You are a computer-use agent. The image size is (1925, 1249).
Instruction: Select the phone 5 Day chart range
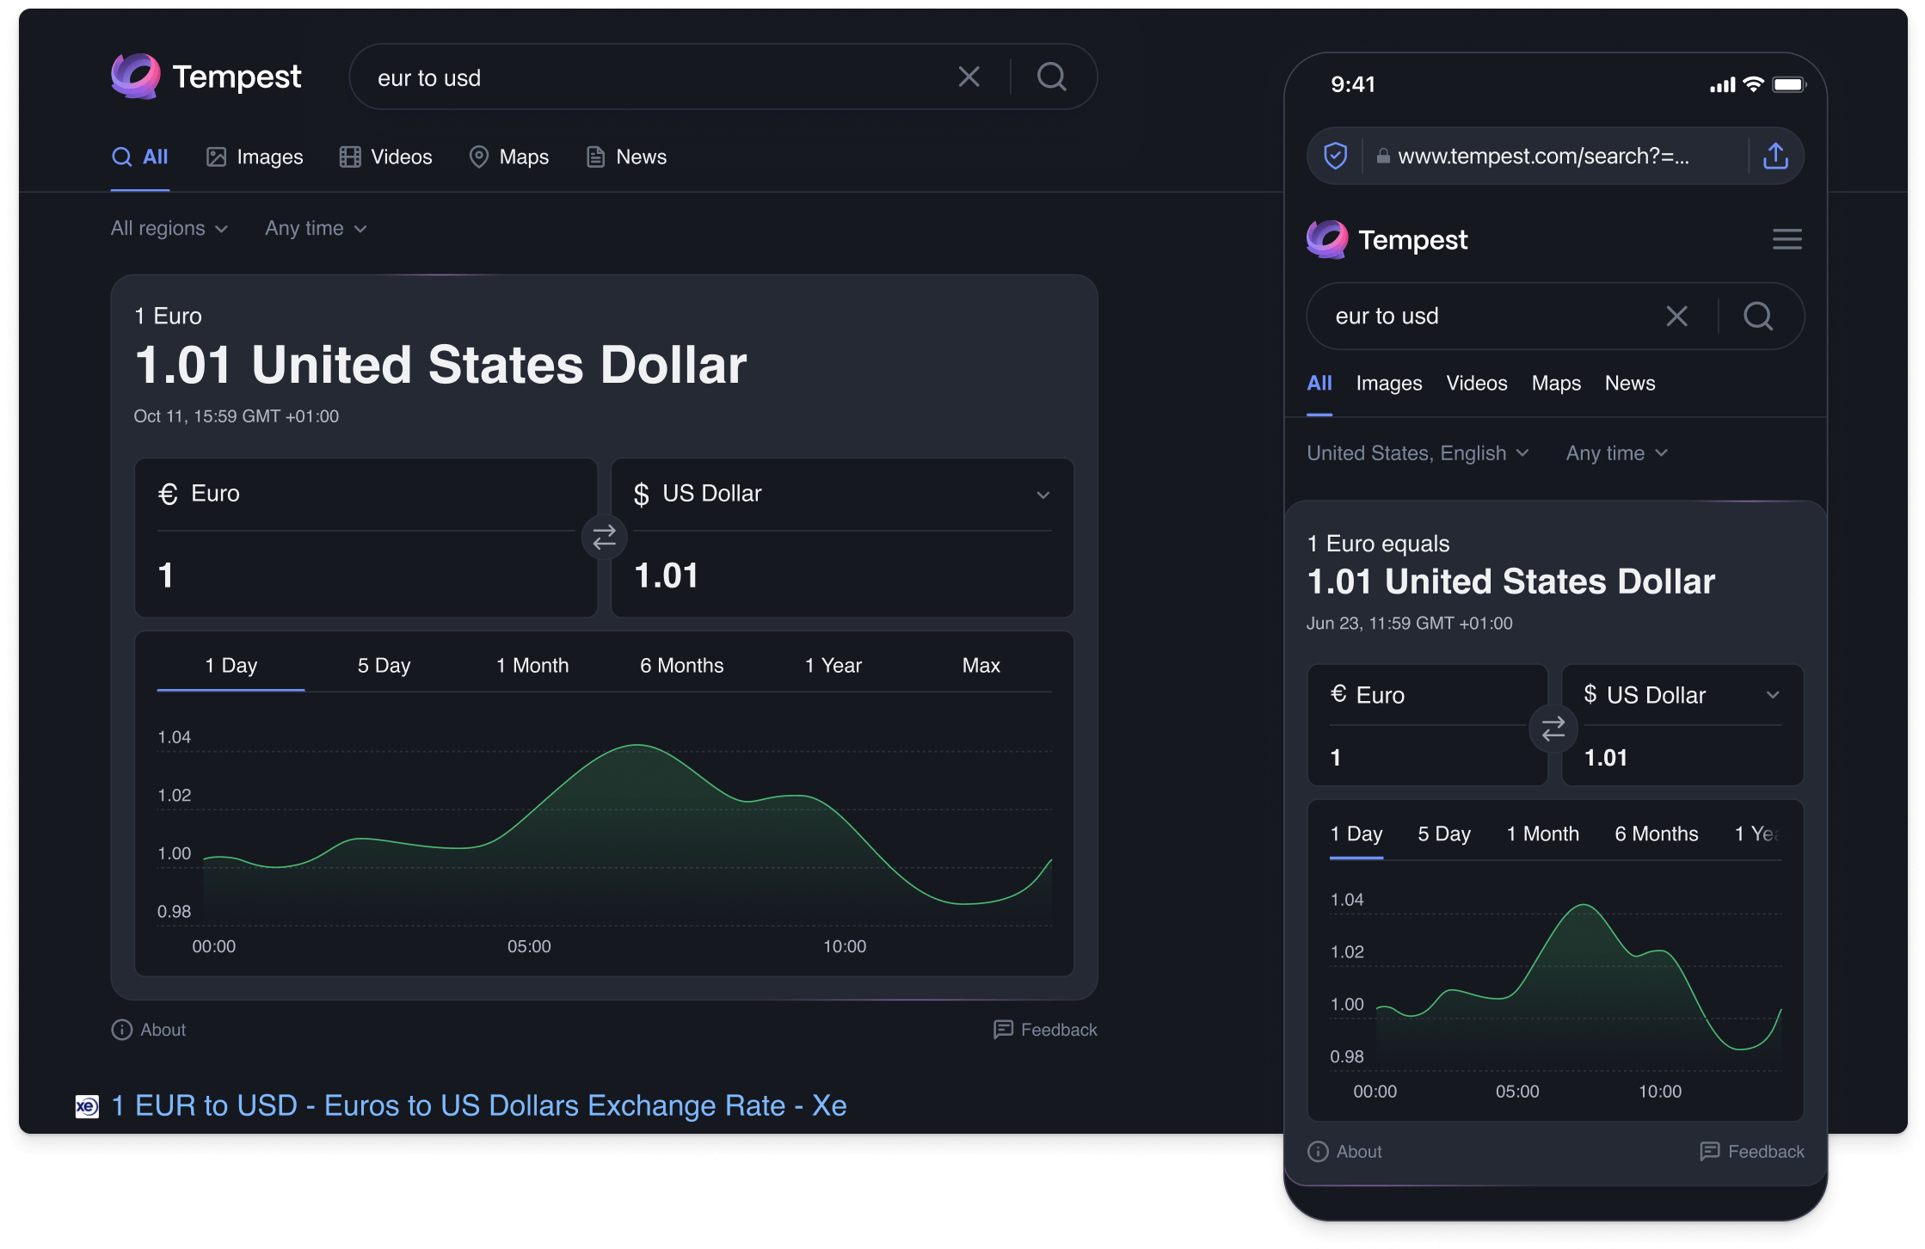coord(1443,834)
